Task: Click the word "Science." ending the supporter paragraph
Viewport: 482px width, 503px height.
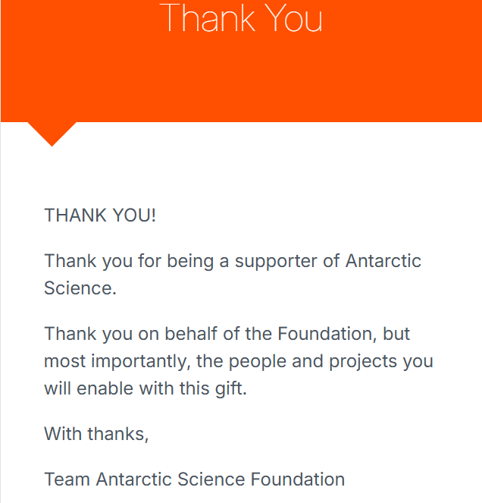Action: coord(80,288)
